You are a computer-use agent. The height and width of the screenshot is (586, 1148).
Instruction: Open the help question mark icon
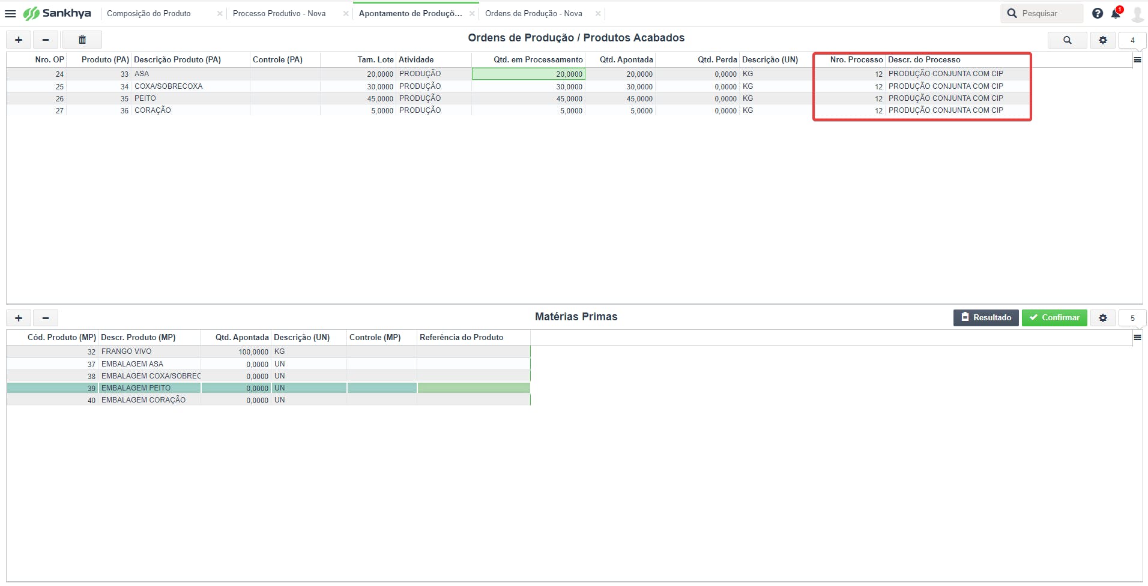tap(1097, 13)
